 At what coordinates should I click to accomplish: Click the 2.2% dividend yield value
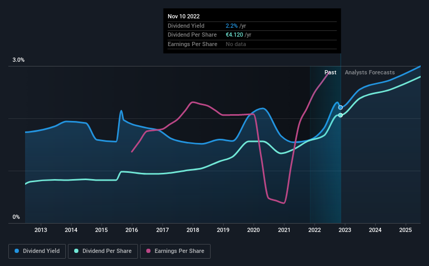[x=231, y=26]
